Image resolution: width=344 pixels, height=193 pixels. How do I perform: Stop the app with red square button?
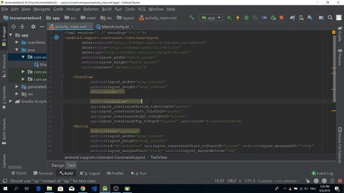(x=282, y=18)
